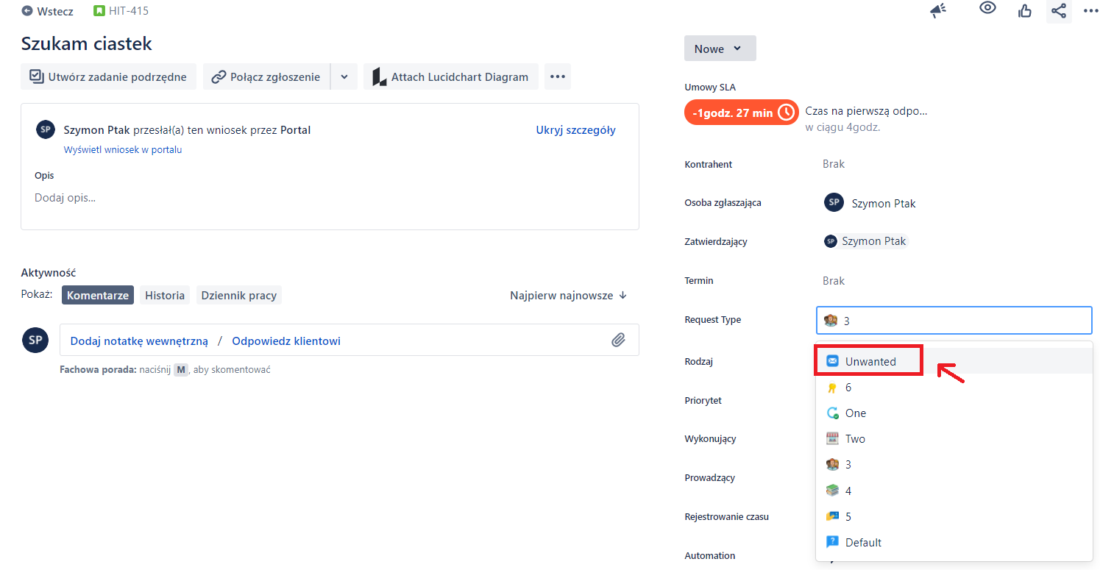Select the Unwanted request type option
The height and width of the screenshot is (570, 1100).
click(954, 361)
